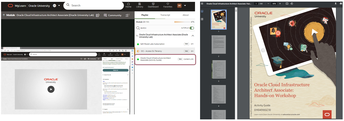
Task: Click the Oracle logo in MyLearn header
Action: point(10,5)
